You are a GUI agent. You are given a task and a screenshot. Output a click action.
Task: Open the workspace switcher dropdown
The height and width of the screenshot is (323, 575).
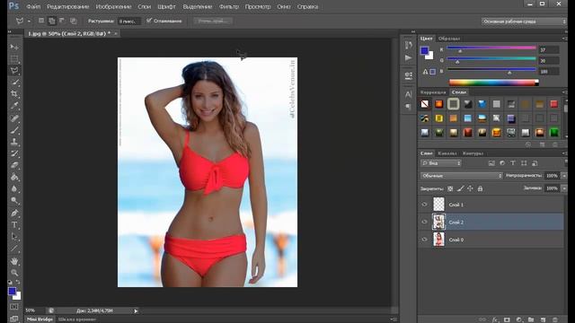524,22
